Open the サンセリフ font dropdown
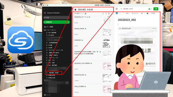The image size is (173, 97). [x=135, y=13]
